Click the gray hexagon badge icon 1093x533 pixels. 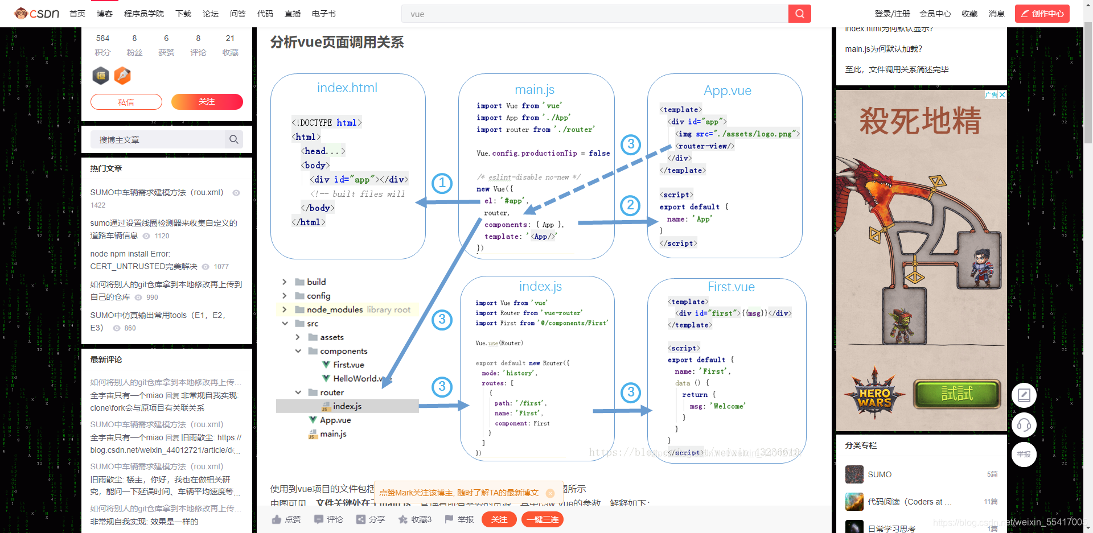(101, 75)
